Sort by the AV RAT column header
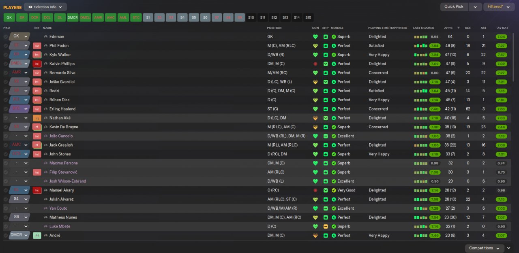The image size is (519, 253). (502, 28)
